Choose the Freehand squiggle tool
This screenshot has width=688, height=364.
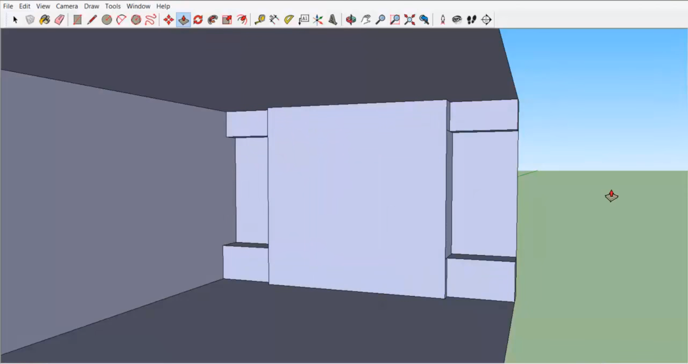[151, 20]
